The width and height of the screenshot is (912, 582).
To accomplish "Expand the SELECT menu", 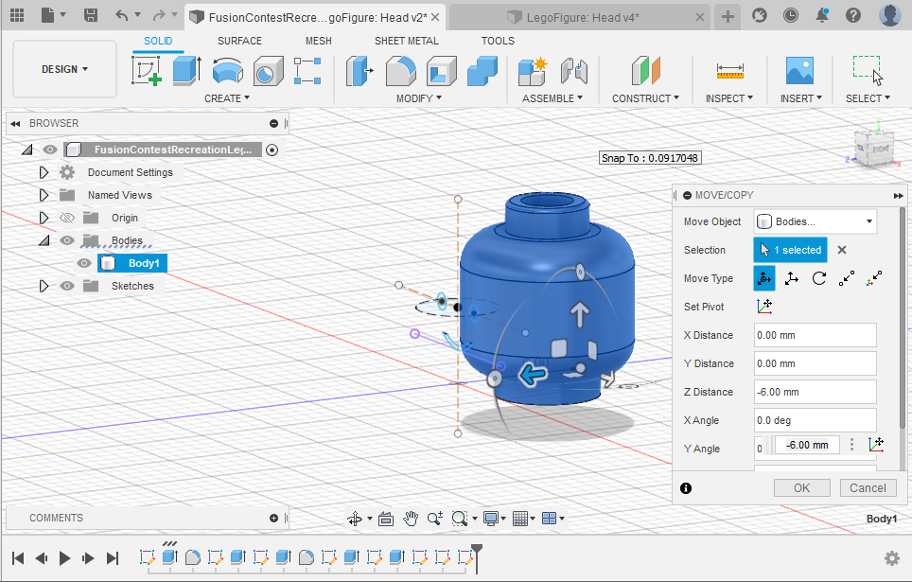I will click(x=868, y=98).
